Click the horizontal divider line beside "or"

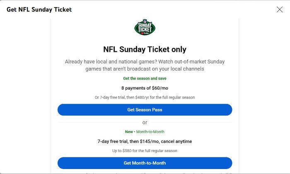99,123
